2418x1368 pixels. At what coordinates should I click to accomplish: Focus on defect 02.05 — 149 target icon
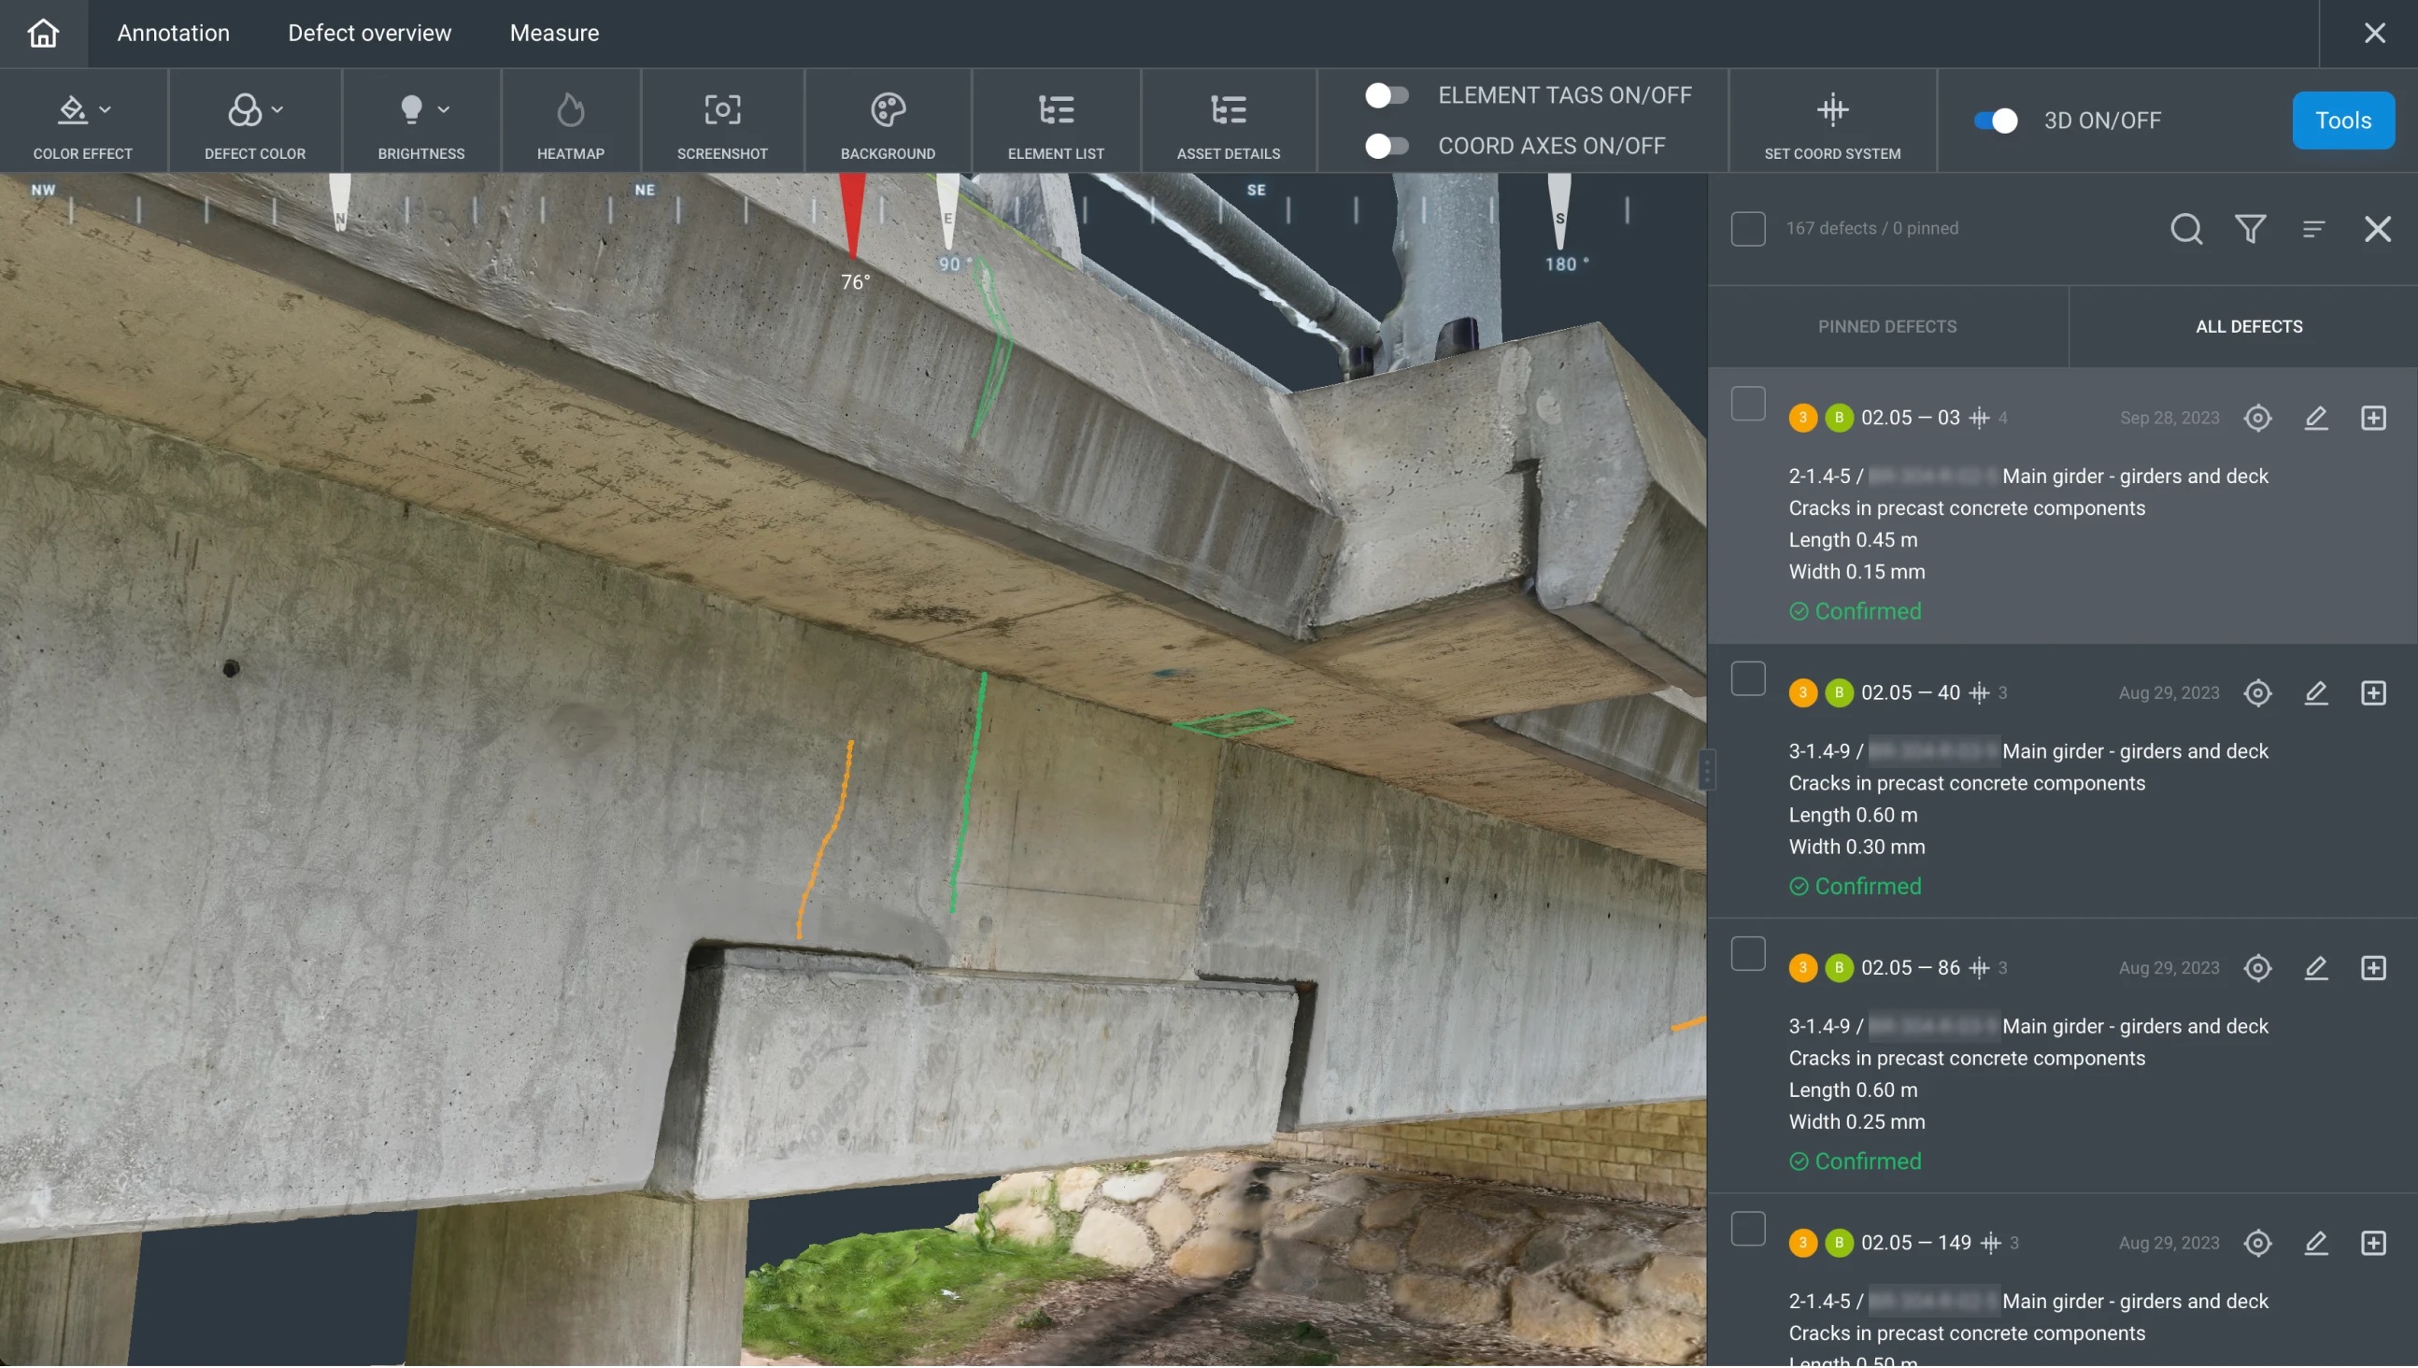point(2257,1244)
